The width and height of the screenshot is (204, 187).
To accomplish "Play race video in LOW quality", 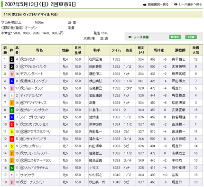I will [191, 37].
